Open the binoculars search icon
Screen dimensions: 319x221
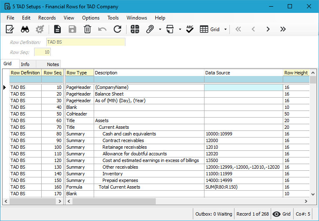(x=25, y=29)
